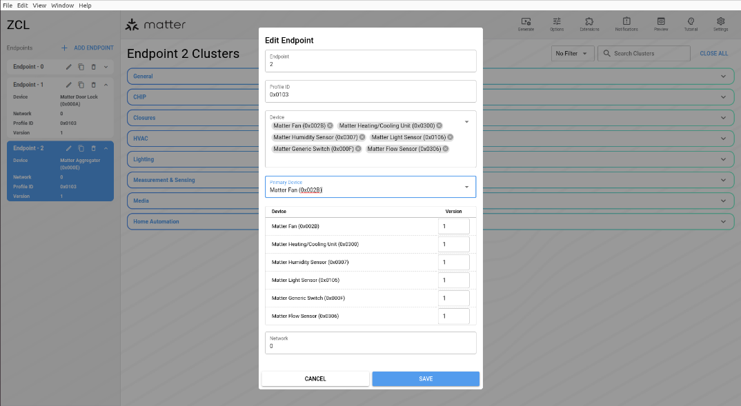Save the endpoint changes
Screen dimensions: 741x406
click(x=425, y=378)
